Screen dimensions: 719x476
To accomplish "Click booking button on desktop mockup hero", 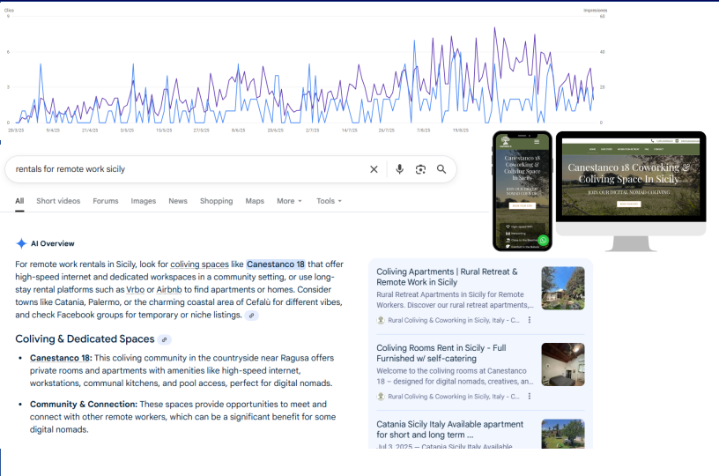I will [x=628, y=205].
